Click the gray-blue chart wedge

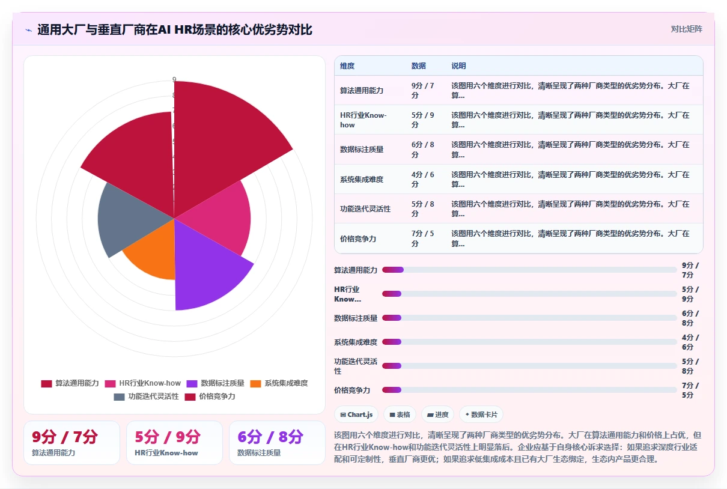pos(129,219)
